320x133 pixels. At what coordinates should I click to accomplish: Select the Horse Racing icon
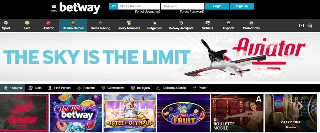tap(101, 23)
